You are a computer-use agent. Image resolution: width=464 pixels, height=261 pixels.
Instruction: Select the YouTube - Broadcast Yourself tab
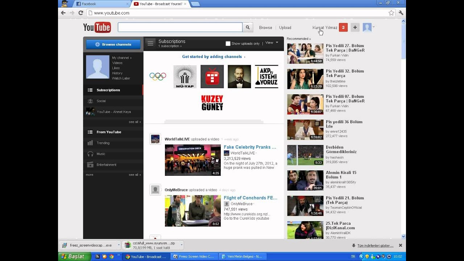click(x=159, y=4)
